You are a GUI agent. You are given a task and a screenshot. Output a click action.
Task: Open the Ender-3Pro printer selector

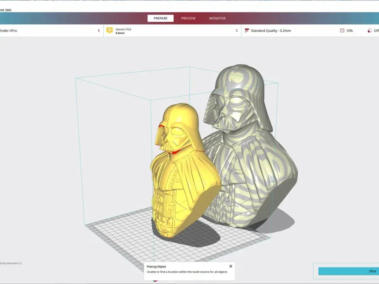tap(52, 31)
